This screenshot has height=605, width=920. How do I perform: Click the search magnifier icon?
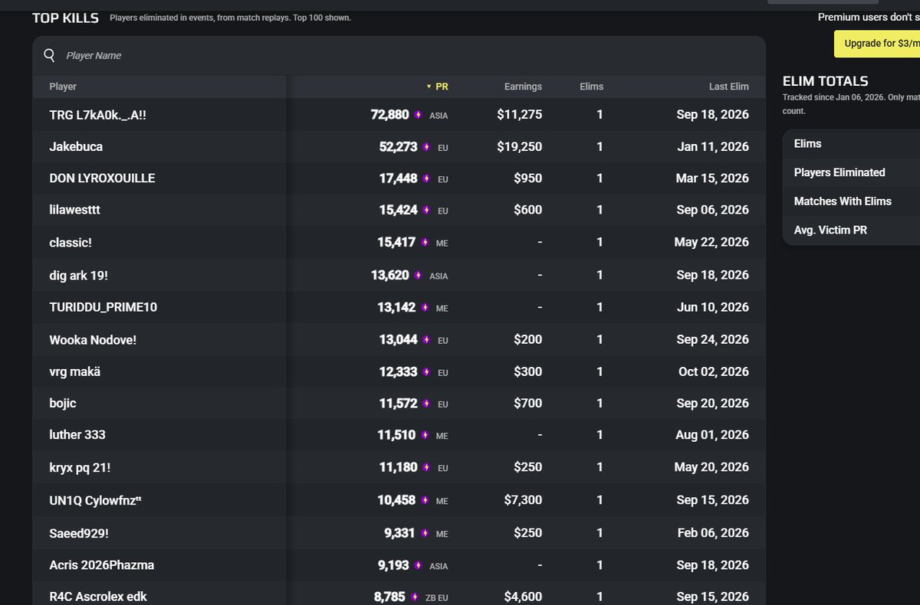(x=50, y=55)
